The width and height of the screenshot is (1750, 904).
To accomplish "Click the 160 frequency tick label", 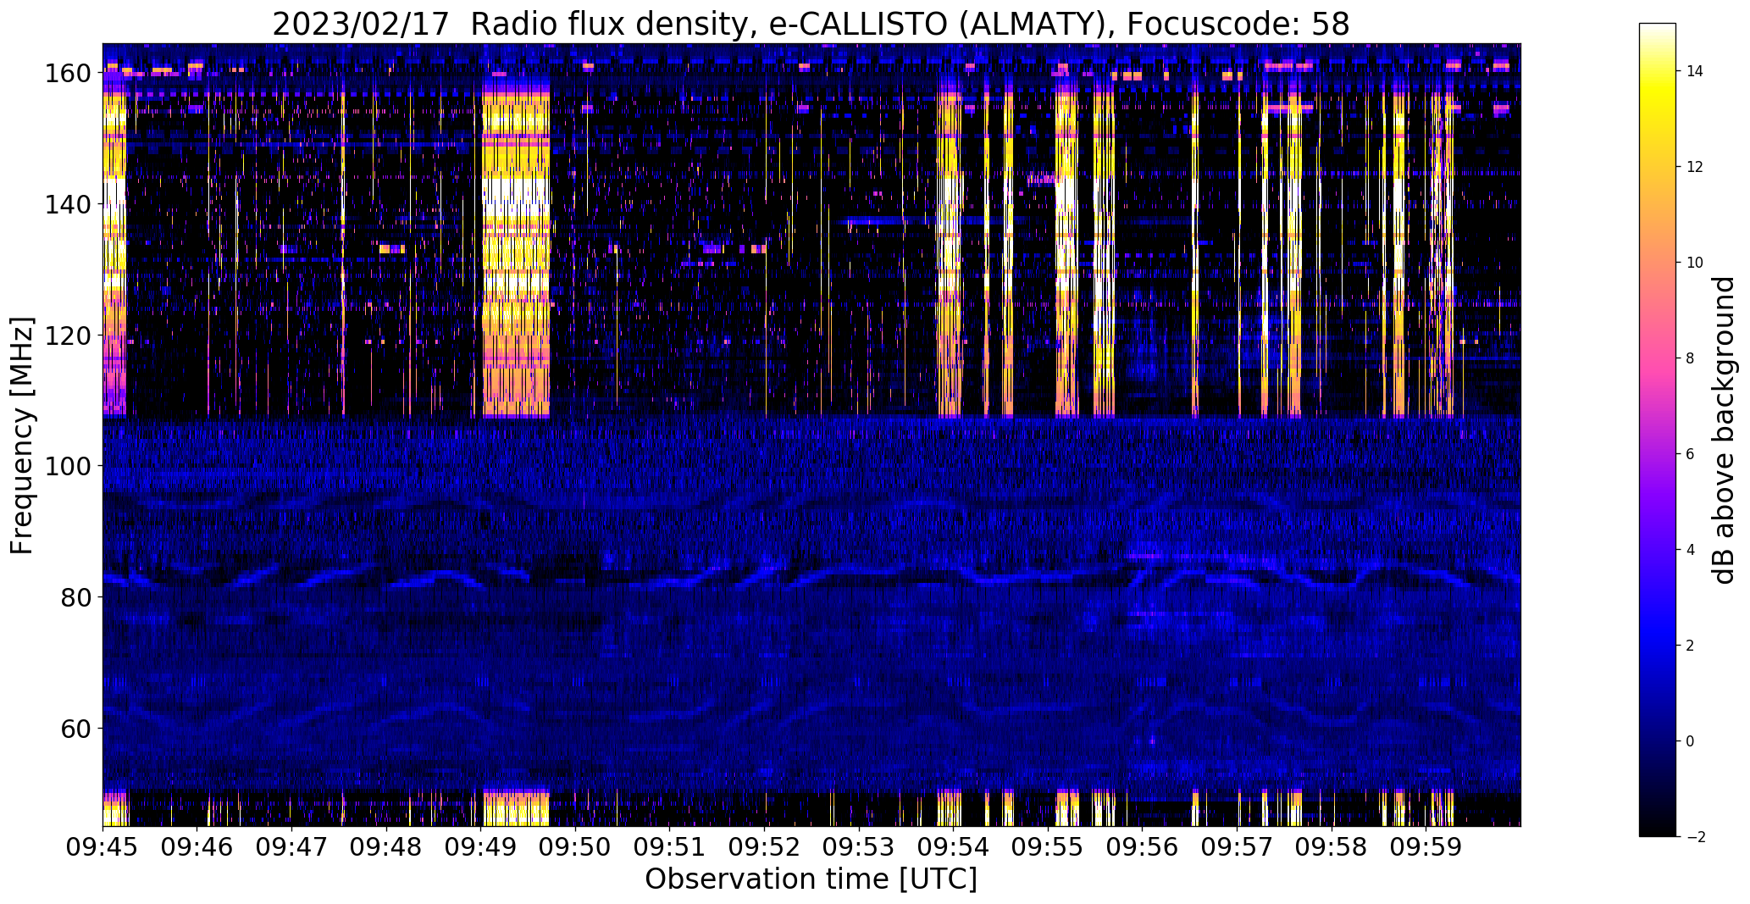I will pos(69,74).
